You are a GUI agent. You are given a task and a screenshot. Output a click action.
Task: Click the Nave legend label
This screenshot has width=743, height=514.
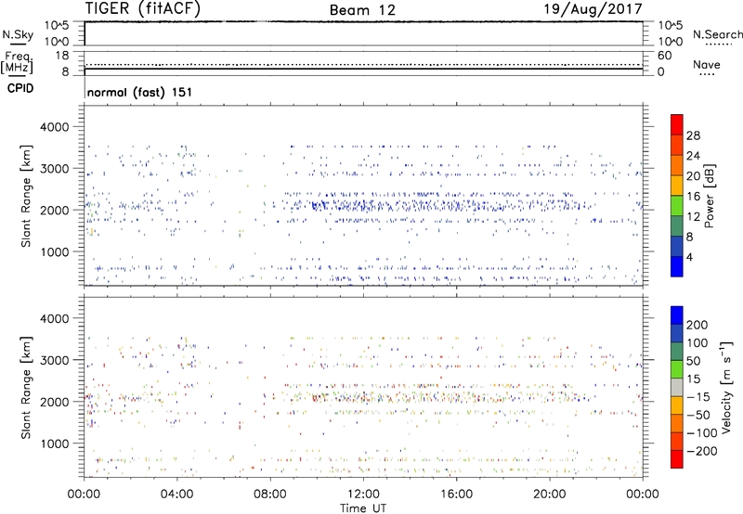pos(707,64)
